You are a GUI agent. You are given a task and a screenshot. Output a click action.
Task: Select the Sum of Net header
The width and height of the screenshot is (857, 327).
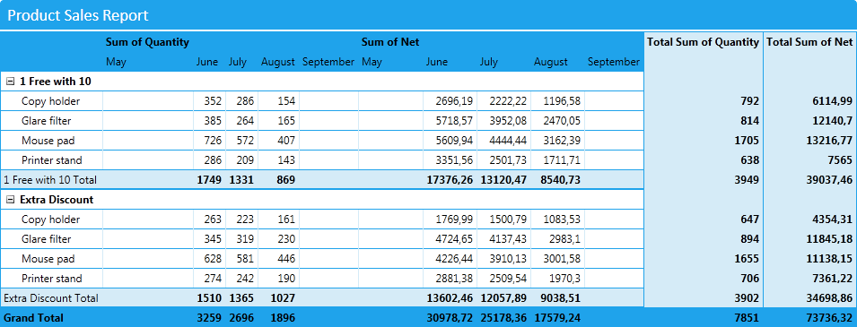[x=390, y=42]
